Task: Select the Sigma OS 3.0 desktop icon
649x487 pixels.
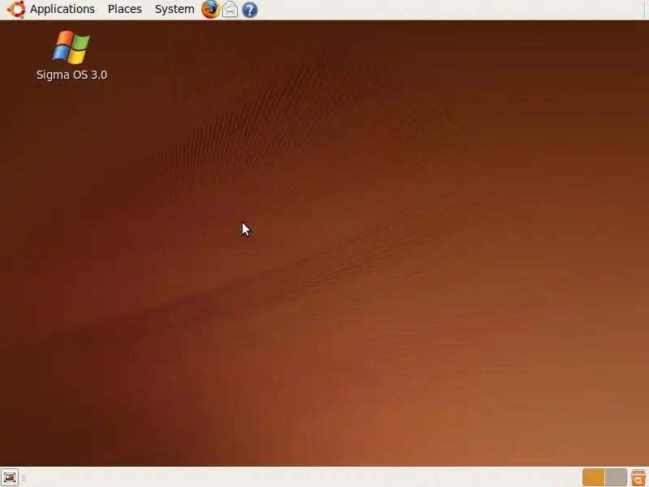Action: click(x=71, y=47)
